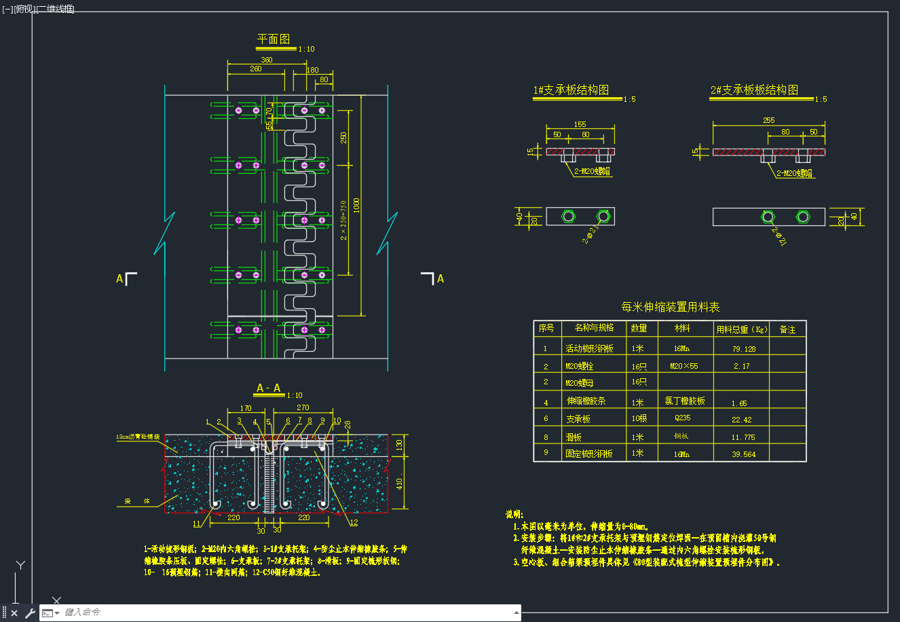Select the 活动梳形钢板 table cell

(x=589, y=348)
